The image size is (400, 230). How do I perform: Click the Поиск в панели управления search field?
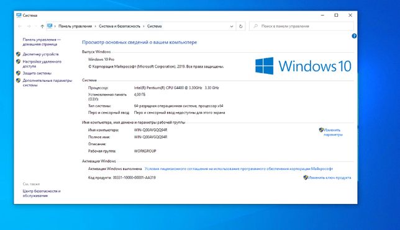click(x=301, y=26)
